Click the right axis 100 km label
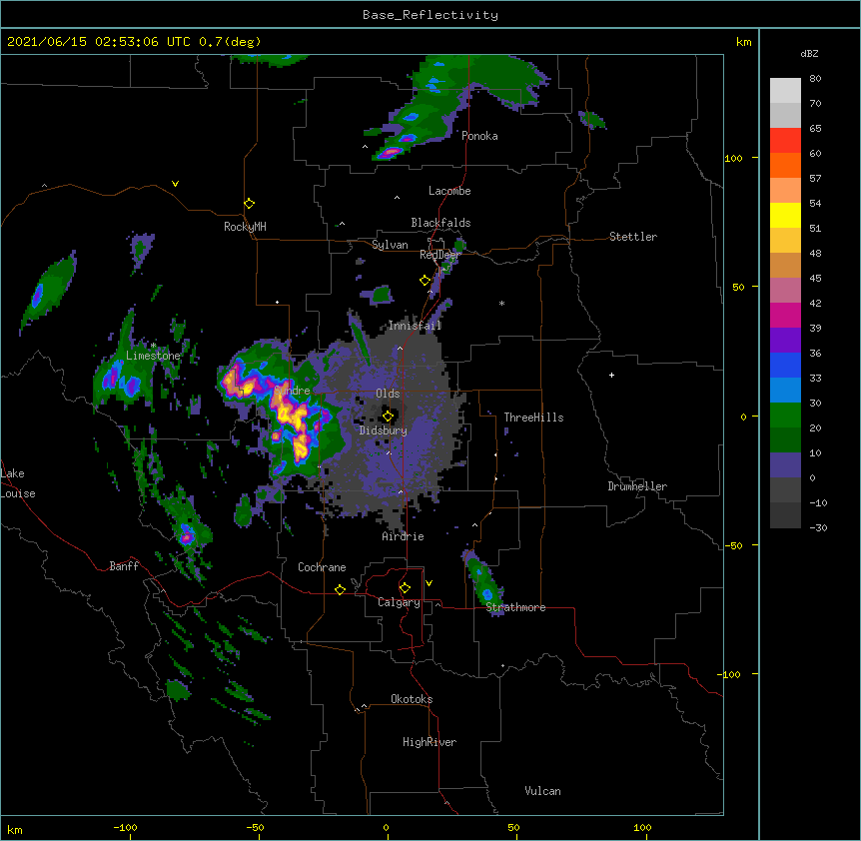Viewport: 861px width, 841px height. (x=733, y=158)
